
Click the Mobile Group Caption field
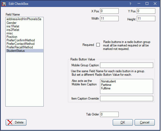click(x=126, y=65)
